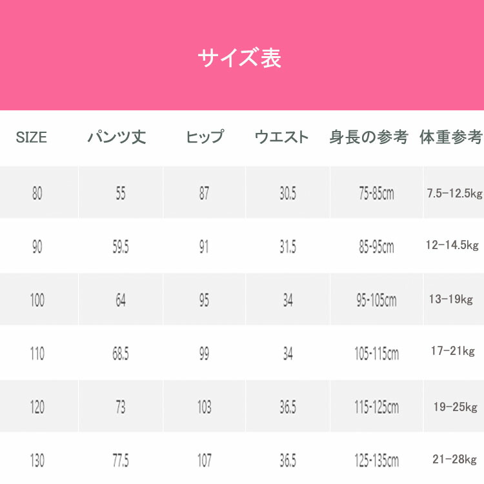Click the サイズ表 title banner
The width and height of the screenshot is (484, 484).
click(242, 55)
